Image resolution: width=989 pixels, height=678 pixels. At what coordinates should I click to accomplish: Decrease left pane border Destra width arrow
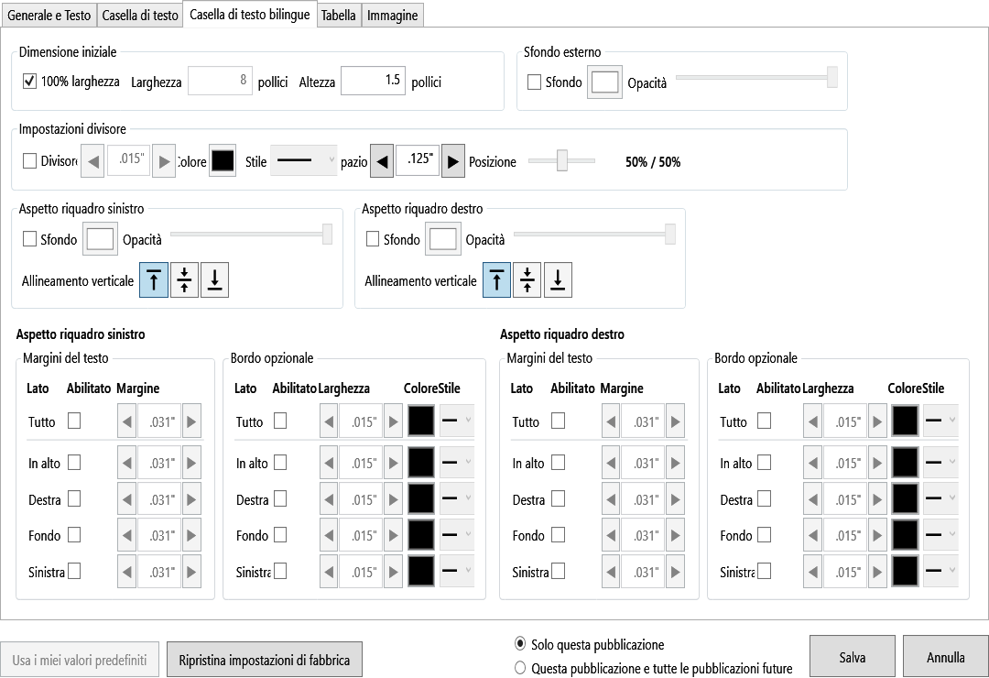[329, 499]
